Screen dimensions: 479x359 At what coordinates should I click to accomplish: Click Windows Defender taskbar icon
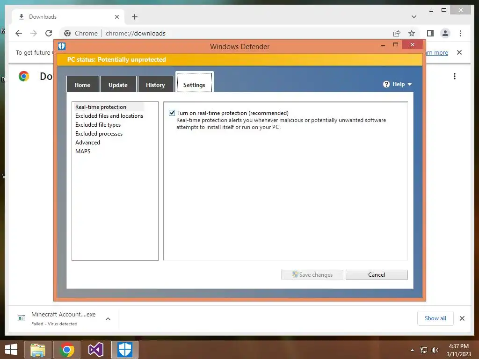124,350
